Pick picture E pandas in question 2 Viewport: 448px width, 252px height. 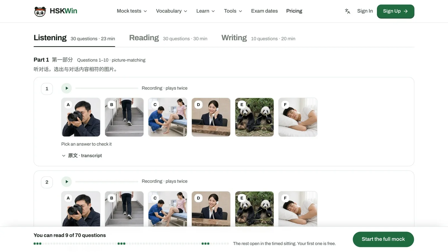255,209
